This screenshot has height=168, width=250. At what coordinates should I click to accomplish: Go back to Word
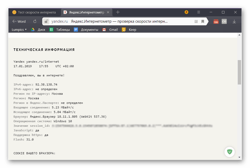pyautogui.click(x=19, y=22)
